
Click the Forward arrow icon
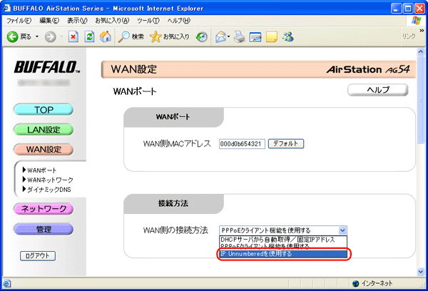tap(50, 36)
